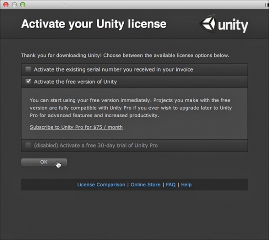Open the FAQ link

coord(171,184)
